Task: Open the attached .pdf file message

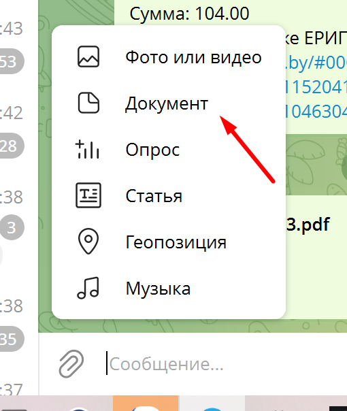Action: (x=308, y=225)
